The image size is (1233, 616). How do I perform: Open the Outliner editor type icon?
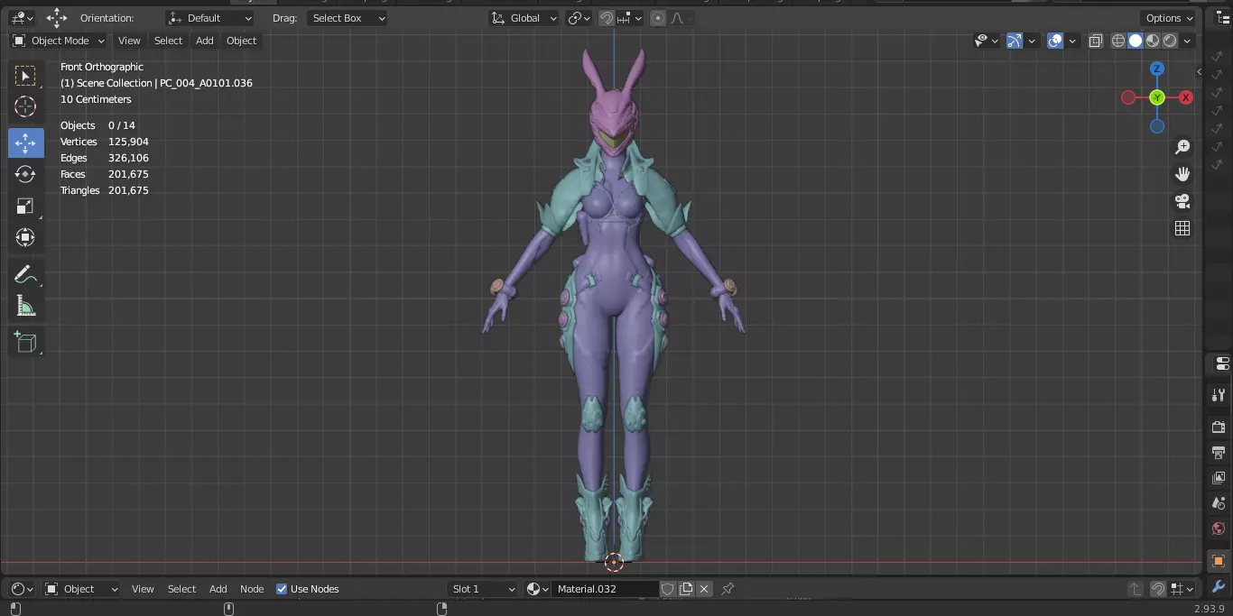(1220, 18)
